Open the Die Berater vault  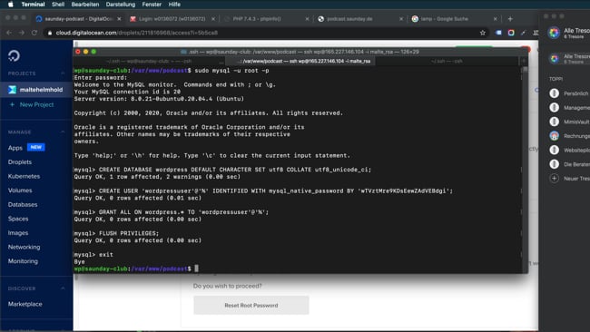(x=569, y=164)
